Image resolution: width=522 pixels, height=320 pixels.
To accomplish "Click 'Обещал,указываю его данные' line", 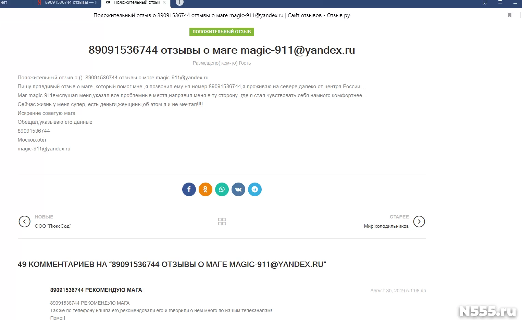I will (55, 122).
